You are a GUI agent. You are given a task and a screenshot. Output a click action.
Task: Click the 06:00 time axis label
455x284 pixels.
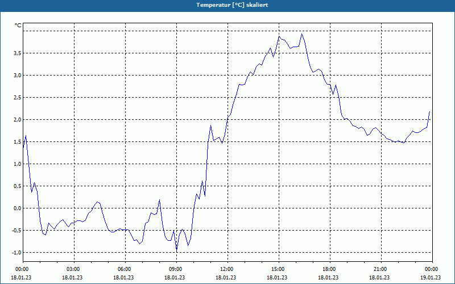pos(124,269)
